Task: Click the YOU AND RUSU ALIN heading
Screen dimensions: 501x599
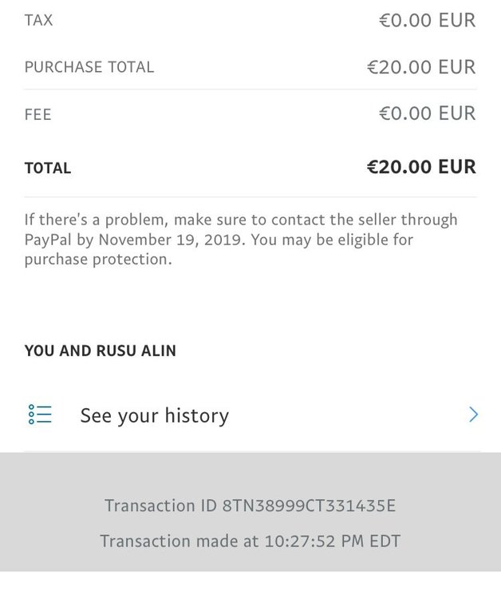Action: point(101,351)
